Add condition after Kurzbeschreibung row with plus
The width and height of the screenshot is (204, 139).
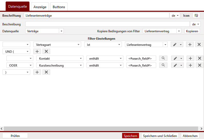pos(190,65)
